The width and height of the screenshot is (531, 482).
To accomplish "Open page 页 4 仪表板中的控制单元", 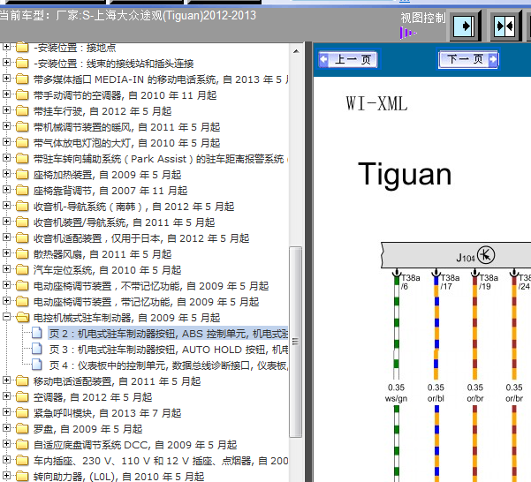I will (x=168, y=365).
